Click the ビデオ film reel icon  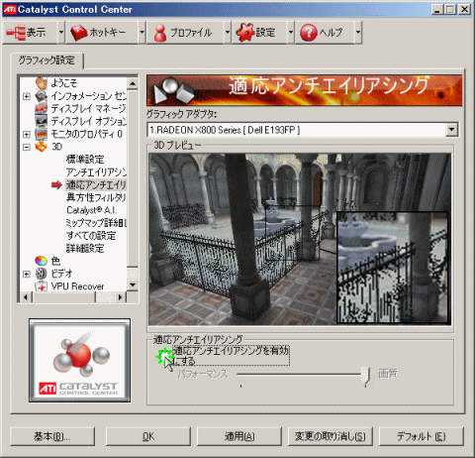[42, 274]
